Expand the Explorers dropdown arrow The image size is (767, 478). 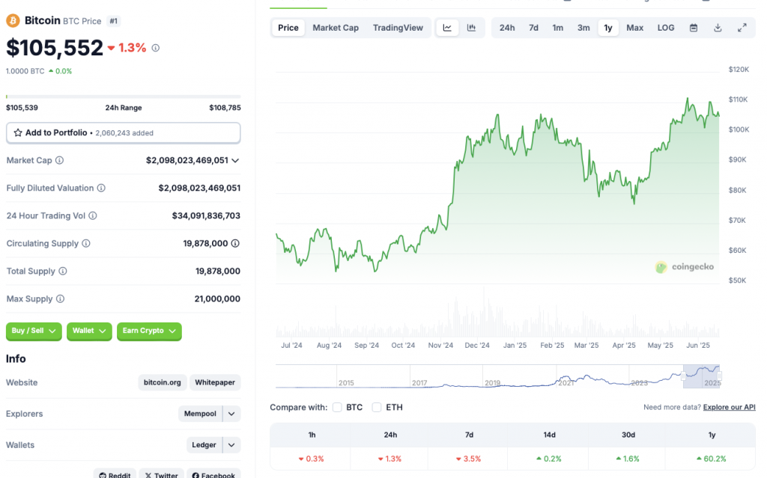point(232,414)
